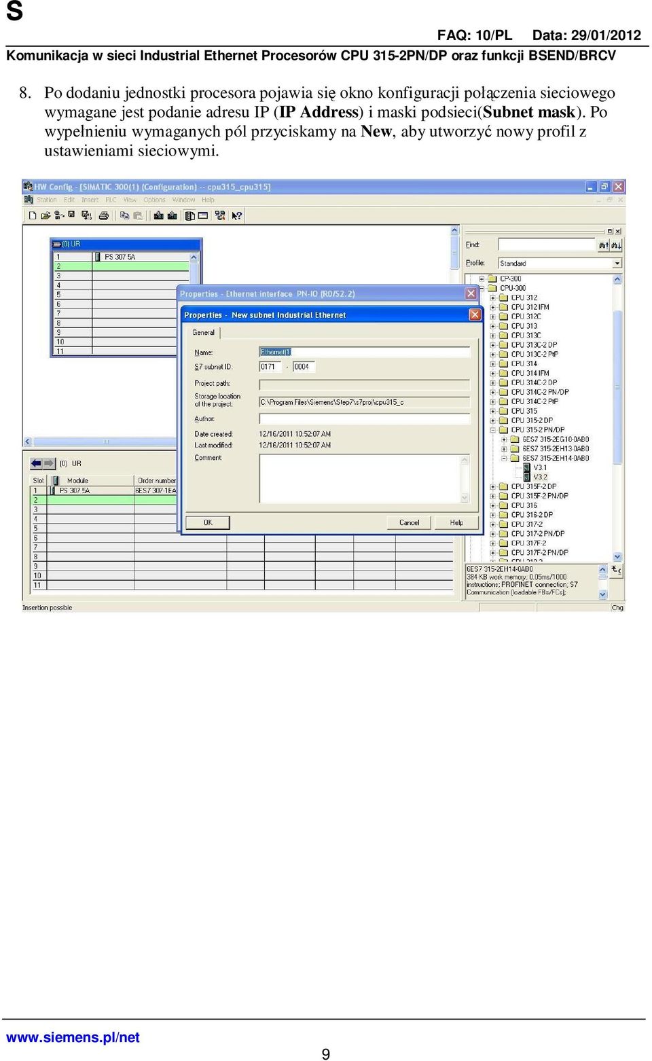
Task: Click the Author input field
Action: pyautogui.click(x=364, y=419)
